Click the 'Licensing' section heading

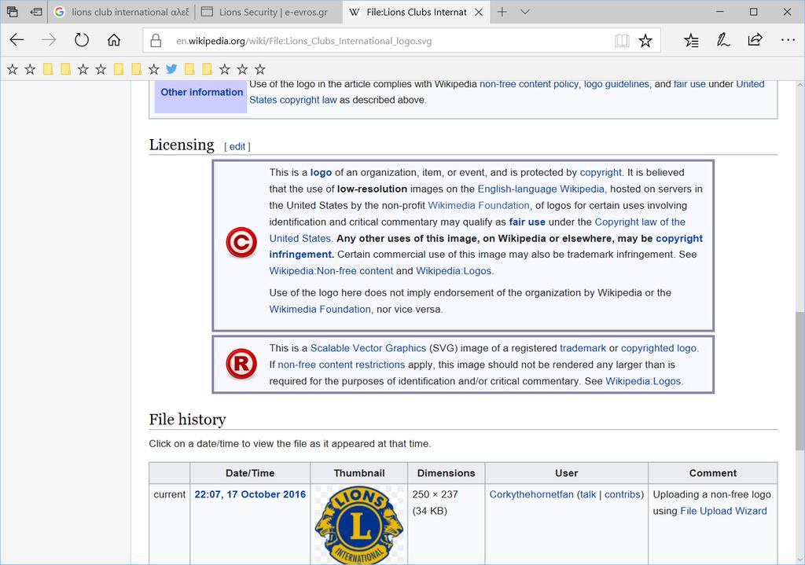182,145
